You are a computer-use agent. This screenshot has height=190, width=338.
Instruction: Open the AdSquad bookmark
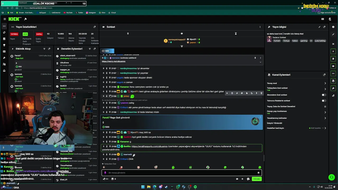point(41,13)
